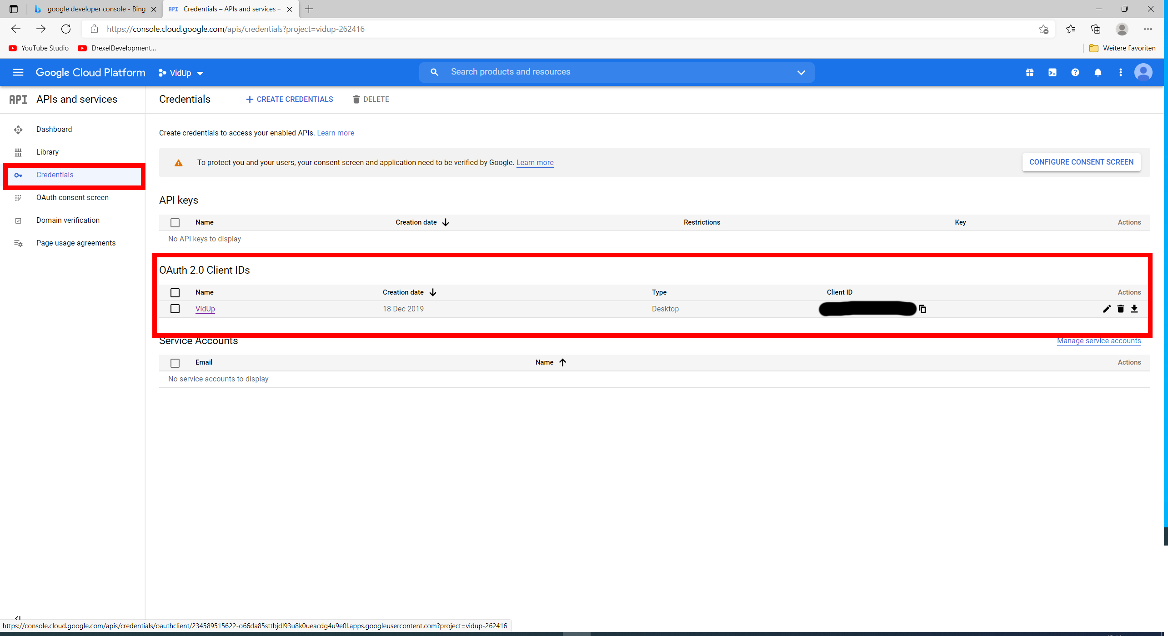Check the VidUp row checkbox
Viewport: 1168px width, 636px height.
pyautogui.click(x=175, y=309)
